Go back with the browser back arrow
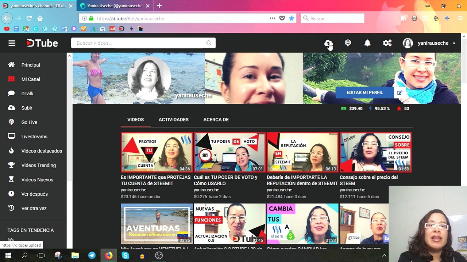This screenshot has width=467, height=262. click(x=7, y=18)
